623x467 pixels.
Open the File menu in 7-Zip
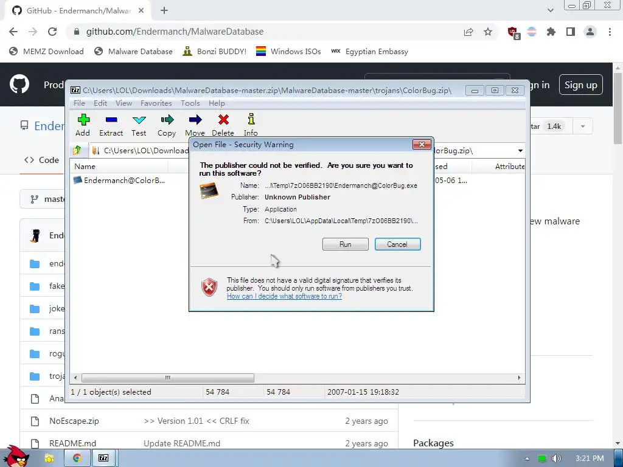79,103
